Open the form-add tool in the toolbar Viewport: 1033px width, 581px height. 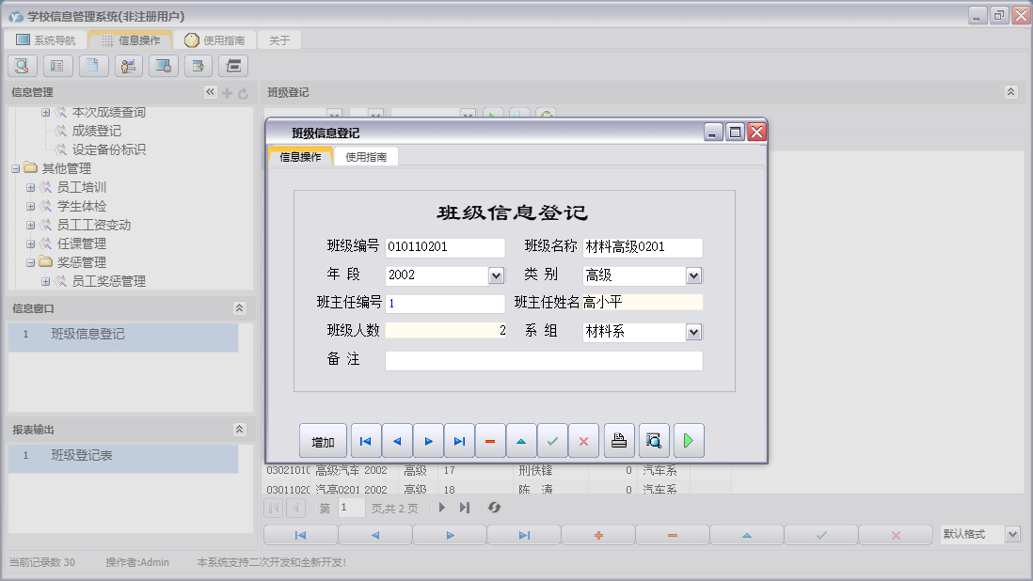198,66
